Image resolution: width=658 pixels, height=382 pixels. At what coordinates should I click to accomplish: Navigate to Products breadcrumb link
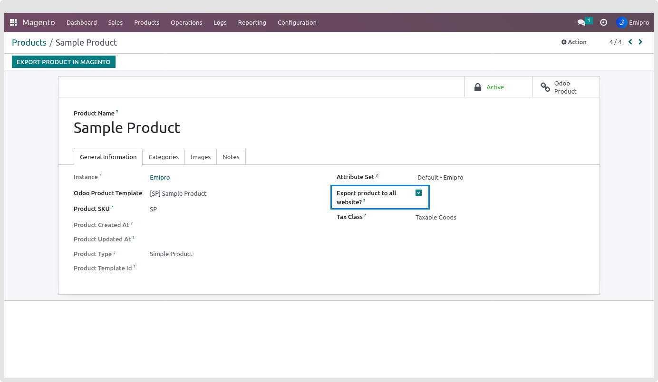click(29, 42)
